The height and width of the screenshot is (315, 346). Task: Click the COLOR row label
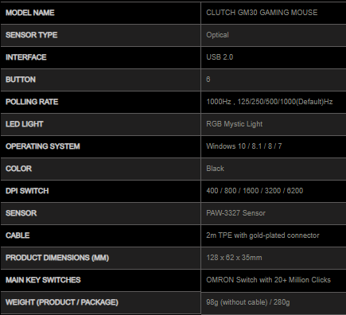tap(18, 169)
